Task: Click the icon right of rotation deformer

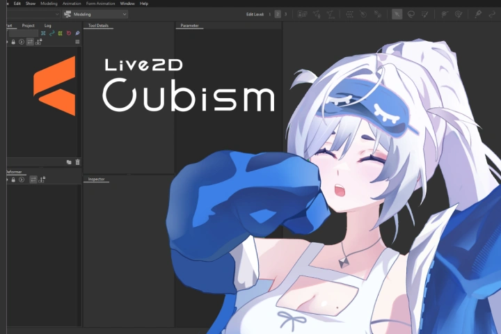Action: (x=377, y=14)
